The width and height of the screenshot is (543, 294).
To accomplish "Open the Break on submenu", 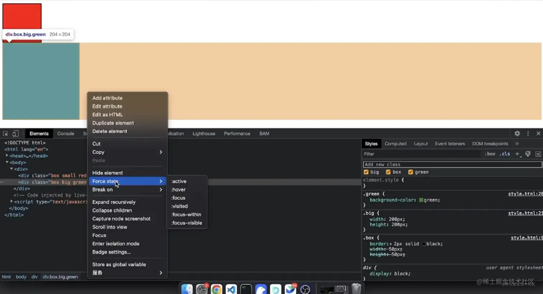I will [127, 190].
